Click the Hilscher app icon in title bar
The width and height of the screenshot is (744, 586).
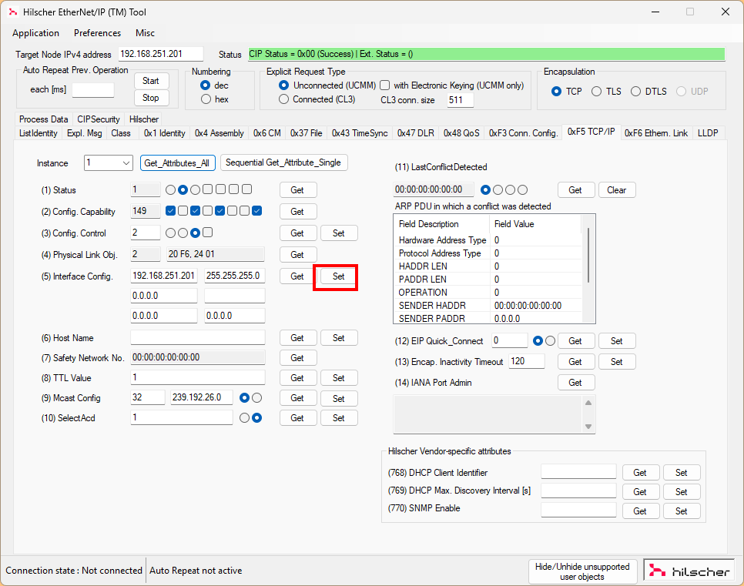[x=13, y=12]
